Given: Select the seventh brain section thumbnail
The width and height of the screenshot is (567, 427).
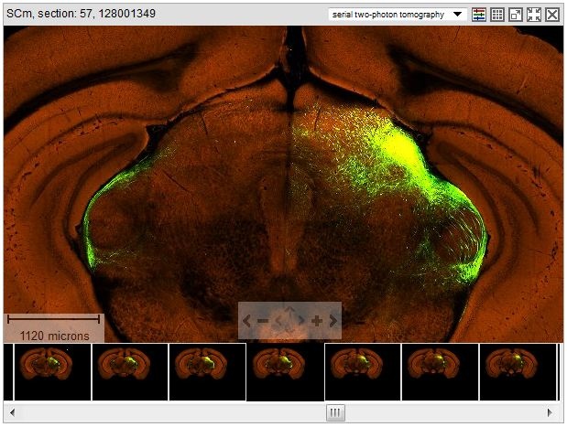Looking at the screenshot, I should [518, 372].
